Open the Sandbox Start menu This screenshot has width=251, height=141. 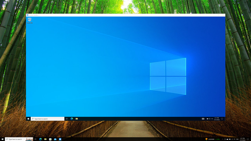tap(28, 119)
